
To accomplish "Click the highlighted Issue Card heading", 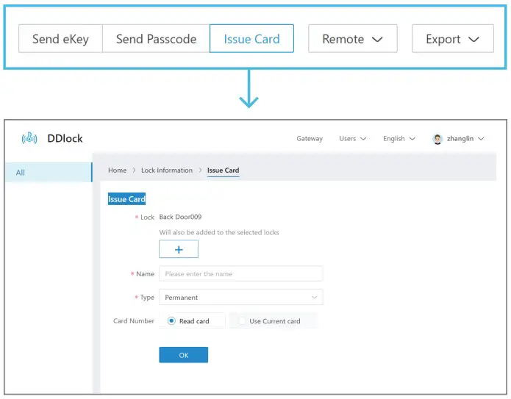I will coord(126,199).
